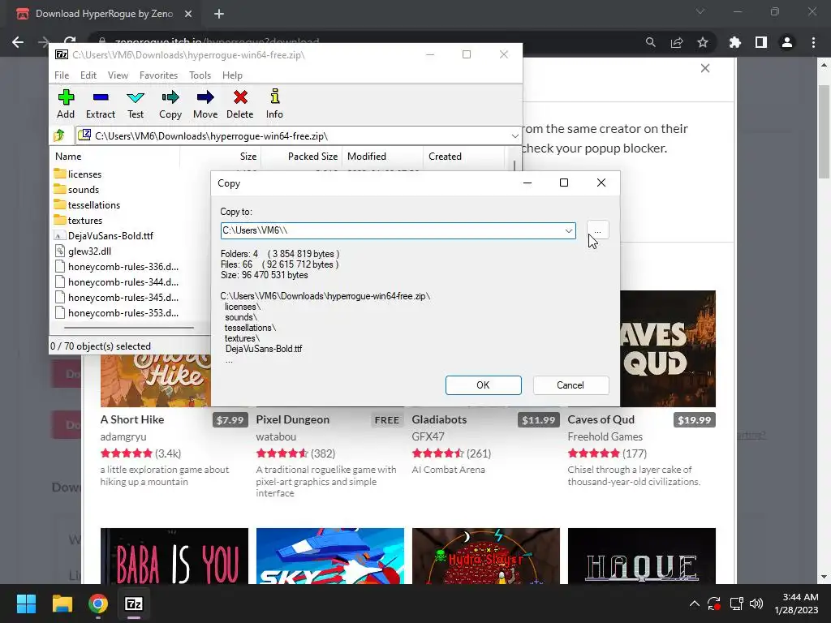Select the sounds folder

pos(76,190)
